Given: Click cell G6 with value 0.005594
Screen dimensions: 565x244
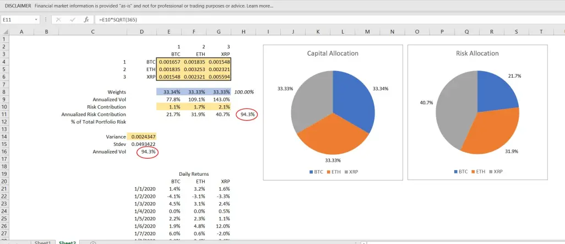Looking at the screenshot, I should (219, 77).
